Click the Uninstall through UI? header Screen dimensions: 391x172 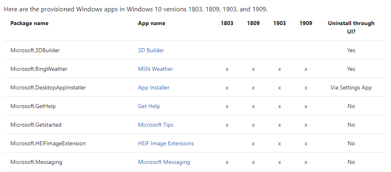coord(351,28)
